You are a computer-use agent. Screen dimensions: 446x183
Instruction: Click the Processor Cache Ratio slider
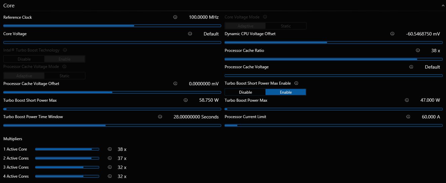point(333,59)
